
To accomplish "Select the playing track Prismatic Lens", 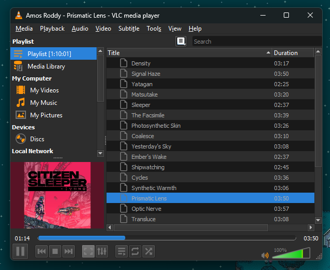I will click(210, 198).
